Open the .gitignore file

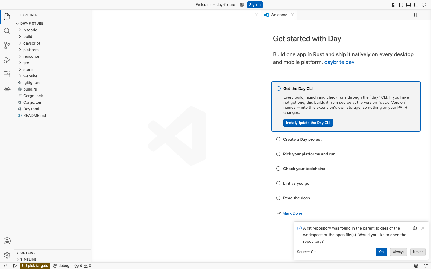[52, 82]
